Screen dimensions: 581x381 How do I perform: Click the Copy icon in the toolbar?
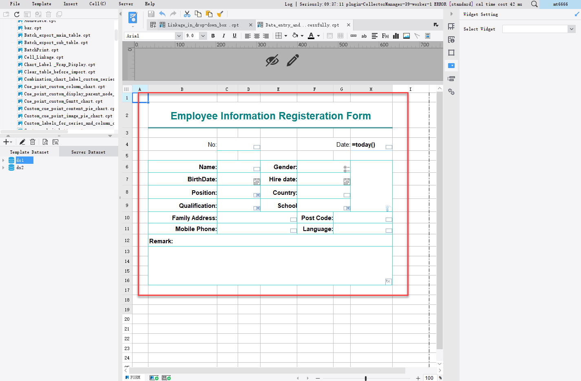198,14
